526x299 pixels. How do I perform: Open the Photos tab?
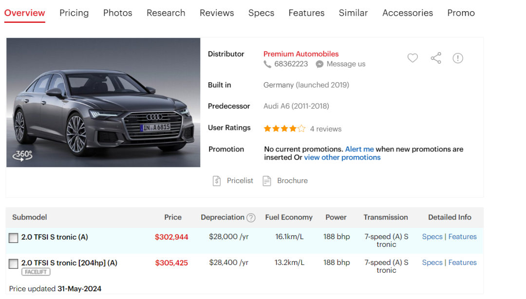tap(118, 13)
